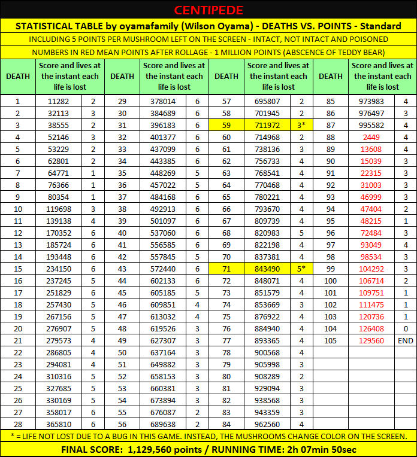Select final red score 129560
The width and height of the screenshot is (417, 457).
371,341
